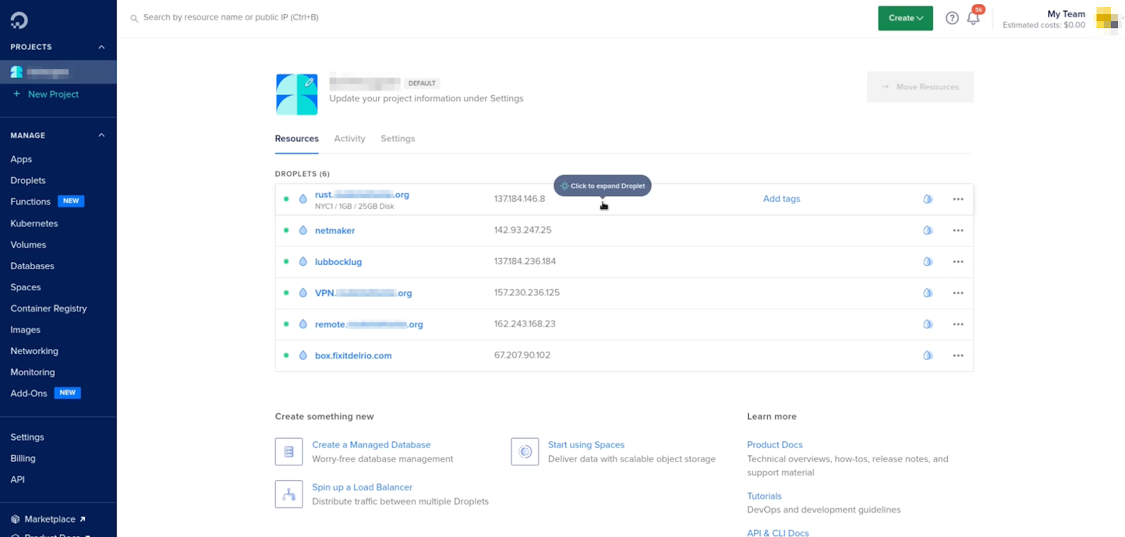Click droplet icon beside netmaker
1125x537 pixels.
[x=303, y=231]
